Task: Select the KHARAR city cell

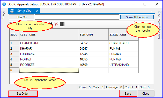Action: [x=49, y=49]
